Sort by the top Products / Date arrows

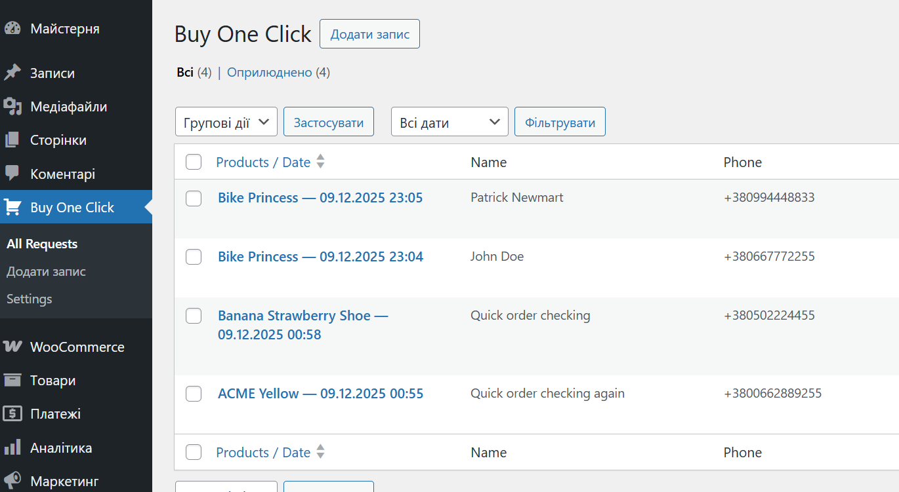coord(320,162)
